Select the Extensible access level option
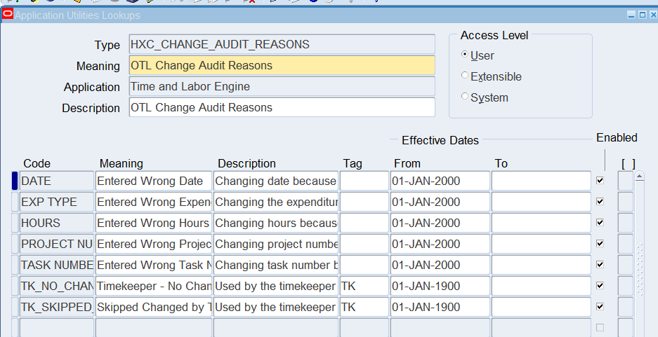 pos(465,76)
